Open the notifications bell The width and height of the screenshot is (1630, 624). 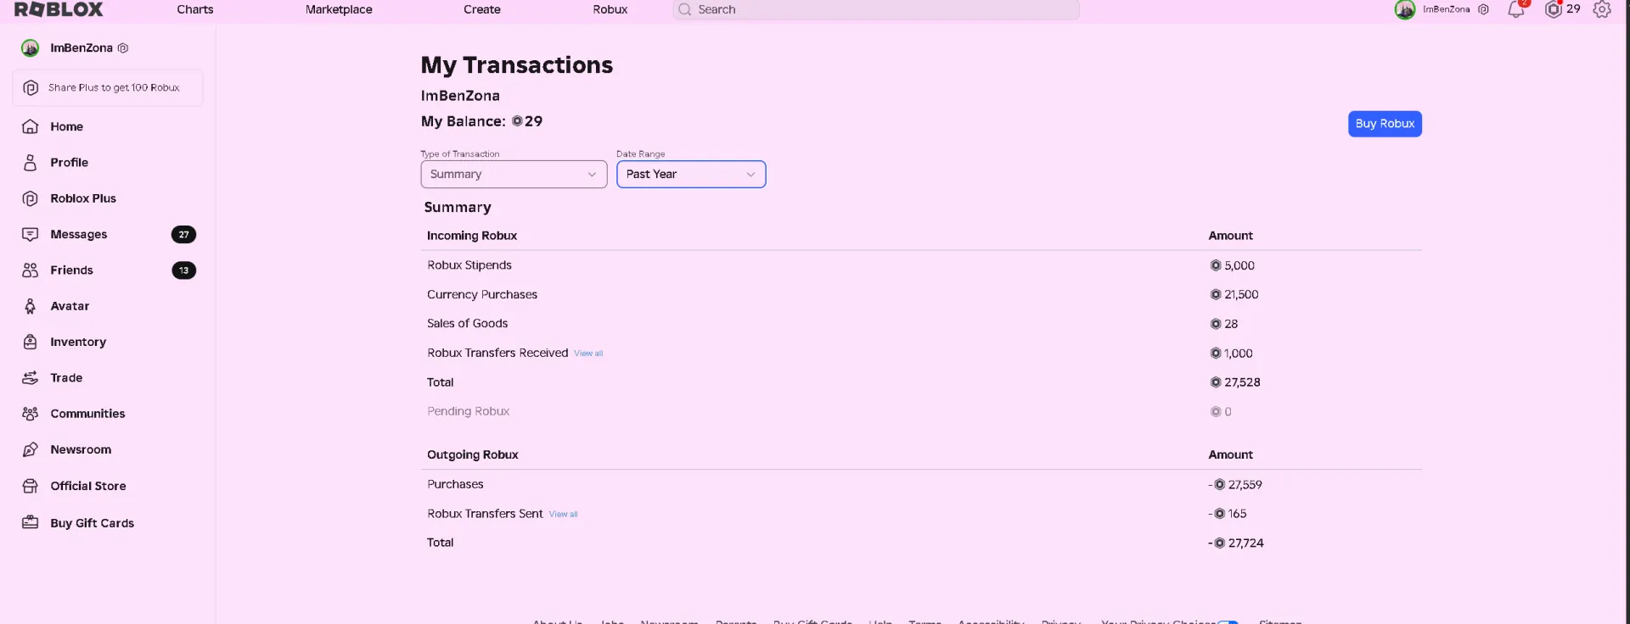coord(1516,9)
